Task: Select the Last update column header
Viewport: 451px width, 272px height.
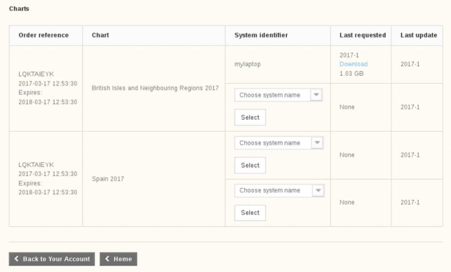Action: [x=418, y=35]
